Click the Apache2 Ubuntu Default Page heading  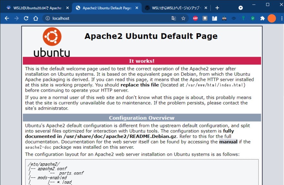tap(151, 36)
